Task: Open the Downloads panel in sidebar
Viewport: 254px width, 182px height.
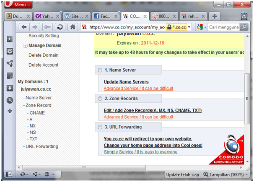Action: coord(10,88)
